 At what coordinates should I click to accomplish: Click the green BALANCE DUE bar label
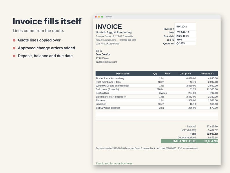point(184,141)
